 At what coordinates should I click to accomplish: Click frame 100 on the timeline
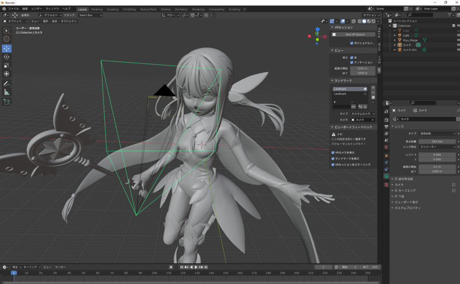click(154, 273)
